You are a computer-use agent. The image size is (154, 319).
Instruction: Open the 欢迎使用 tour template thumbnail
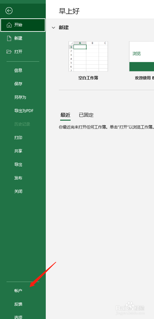pyautogui.click(x=142, y=56)
